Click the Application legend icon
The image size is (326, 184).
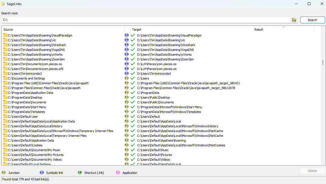118,172
